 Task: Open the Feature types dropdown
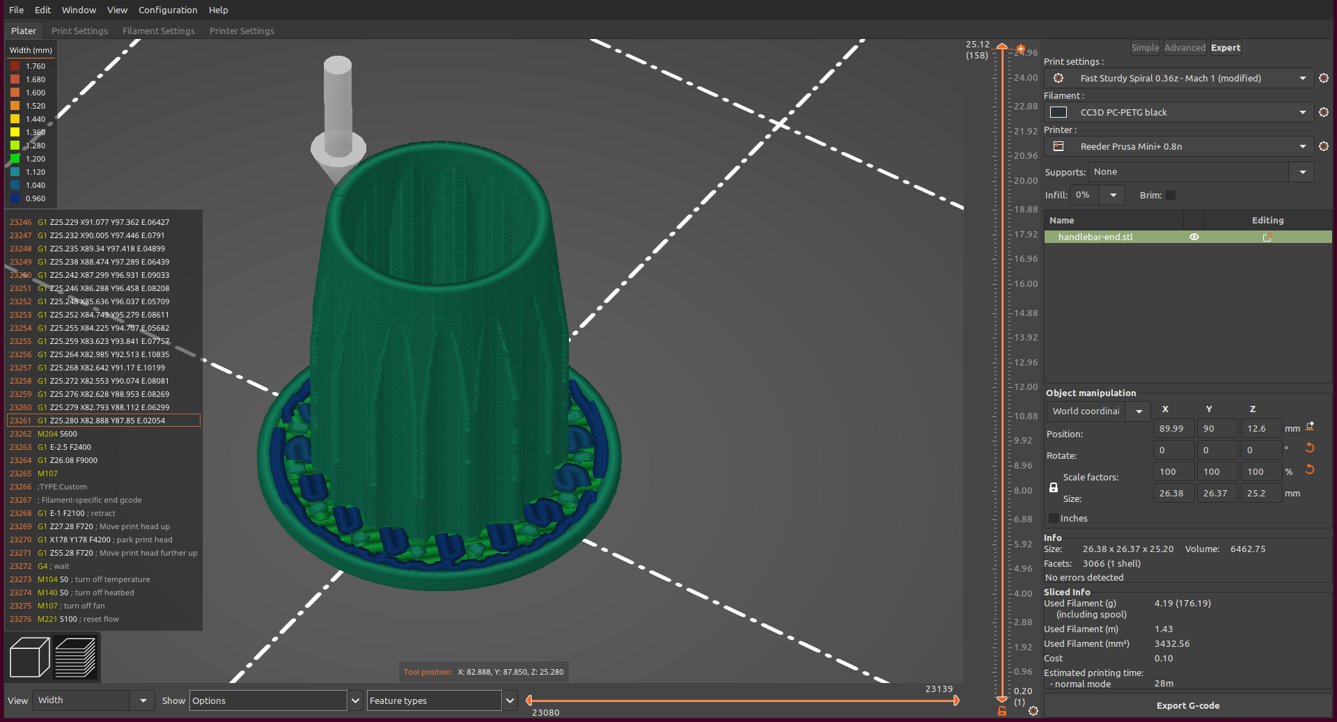tap(510, 700)
